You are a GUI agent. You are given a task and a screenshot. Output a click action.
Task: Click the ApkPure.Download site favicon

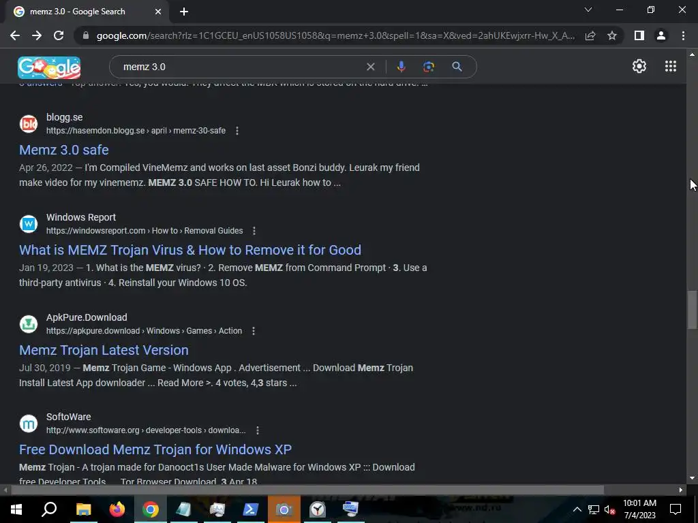(x=29, y=324)
